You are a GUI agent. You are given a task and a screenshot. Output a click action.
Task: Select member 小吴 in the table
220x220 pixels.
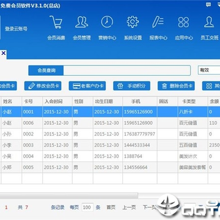[x=7, y=156]
